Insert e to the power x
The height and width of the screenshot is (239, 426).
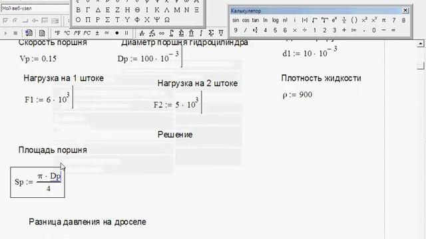click(x=334, y=21)
